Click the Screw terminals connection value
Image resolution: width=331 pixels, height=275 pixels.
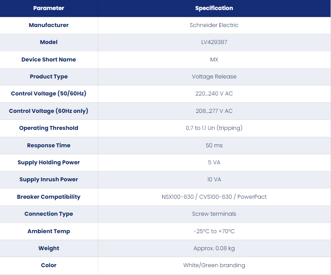tap(214, 214)
